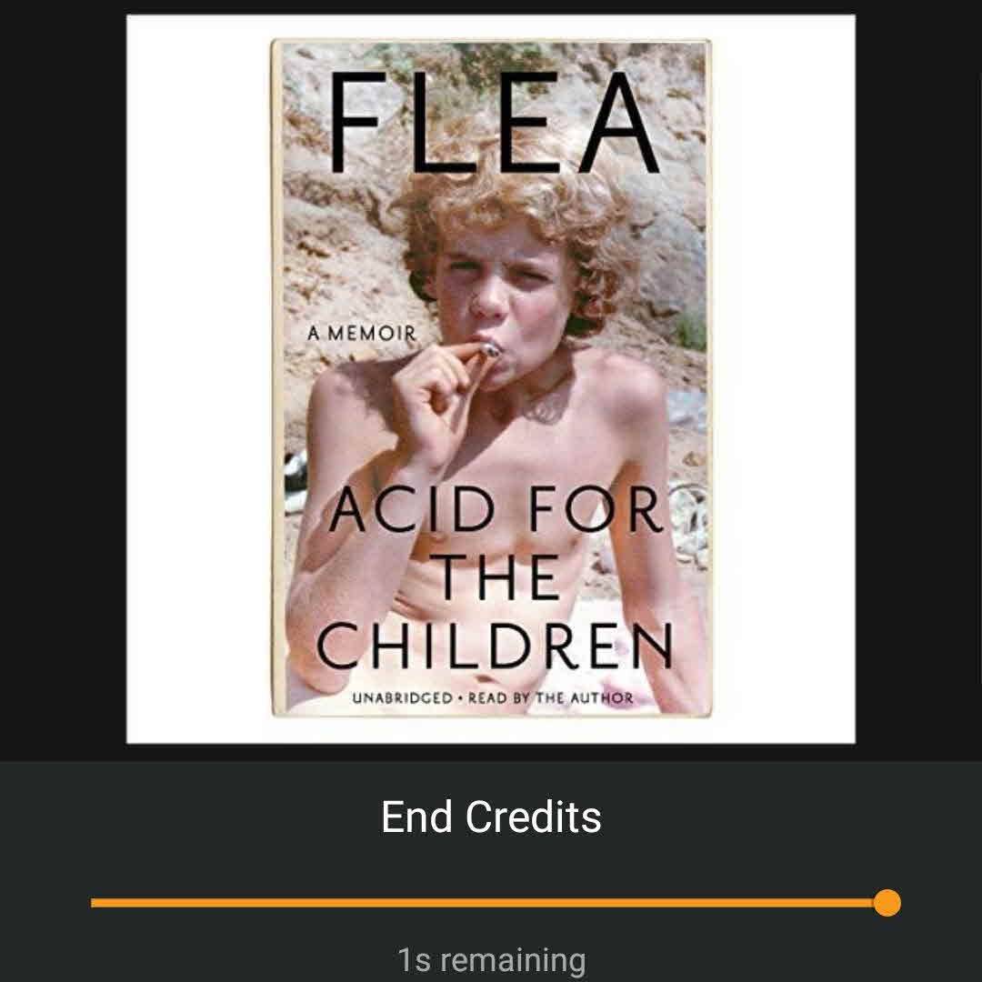Click the progress bar at one-quarter mark
Viewport: 982px width, 982px height.
[x=290, y=903]
